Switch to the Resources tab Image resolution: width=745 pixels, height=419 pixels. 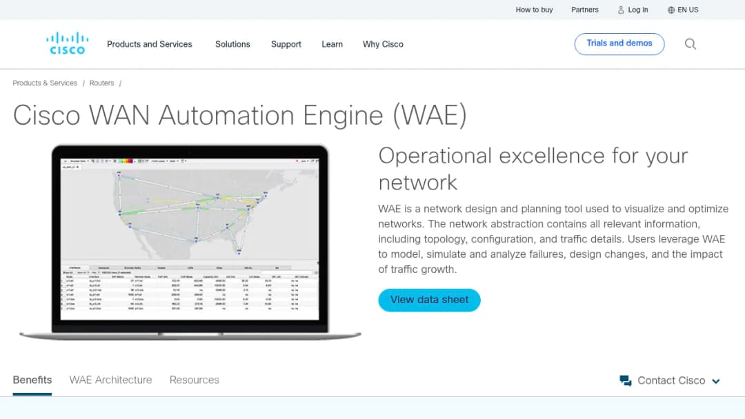[195, 380]
